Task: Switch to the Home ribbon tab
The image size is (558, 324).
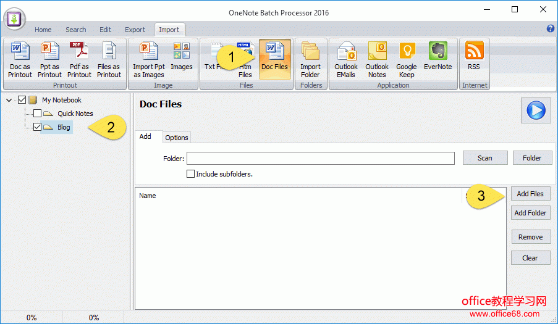Action: (x=43, y=30)
